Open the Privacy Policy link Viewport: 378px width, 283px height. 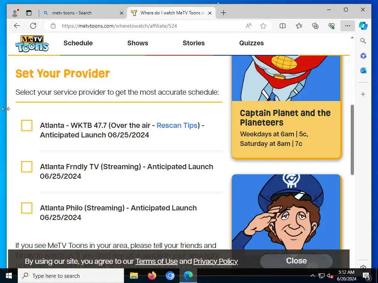click(216, 261)
